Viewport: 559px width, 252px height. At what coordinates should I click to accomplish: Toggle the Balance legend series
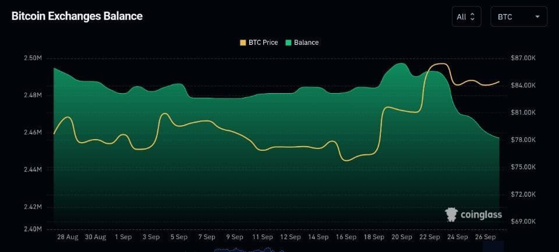302,42
